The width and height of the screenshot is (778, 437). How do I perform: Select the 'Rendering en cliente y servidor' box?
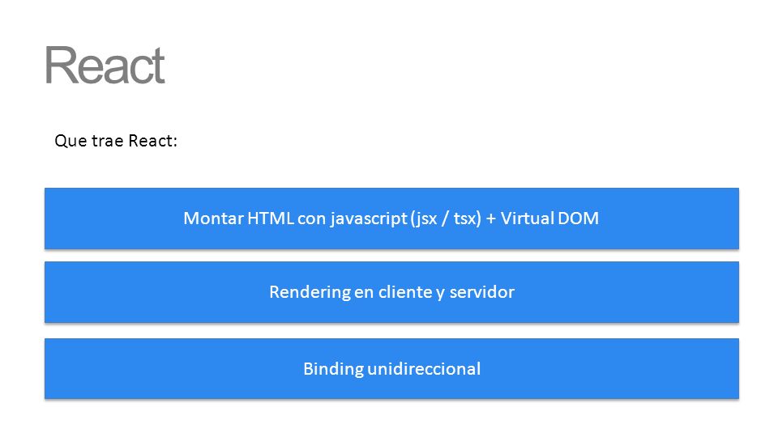[x=391, y=292]
